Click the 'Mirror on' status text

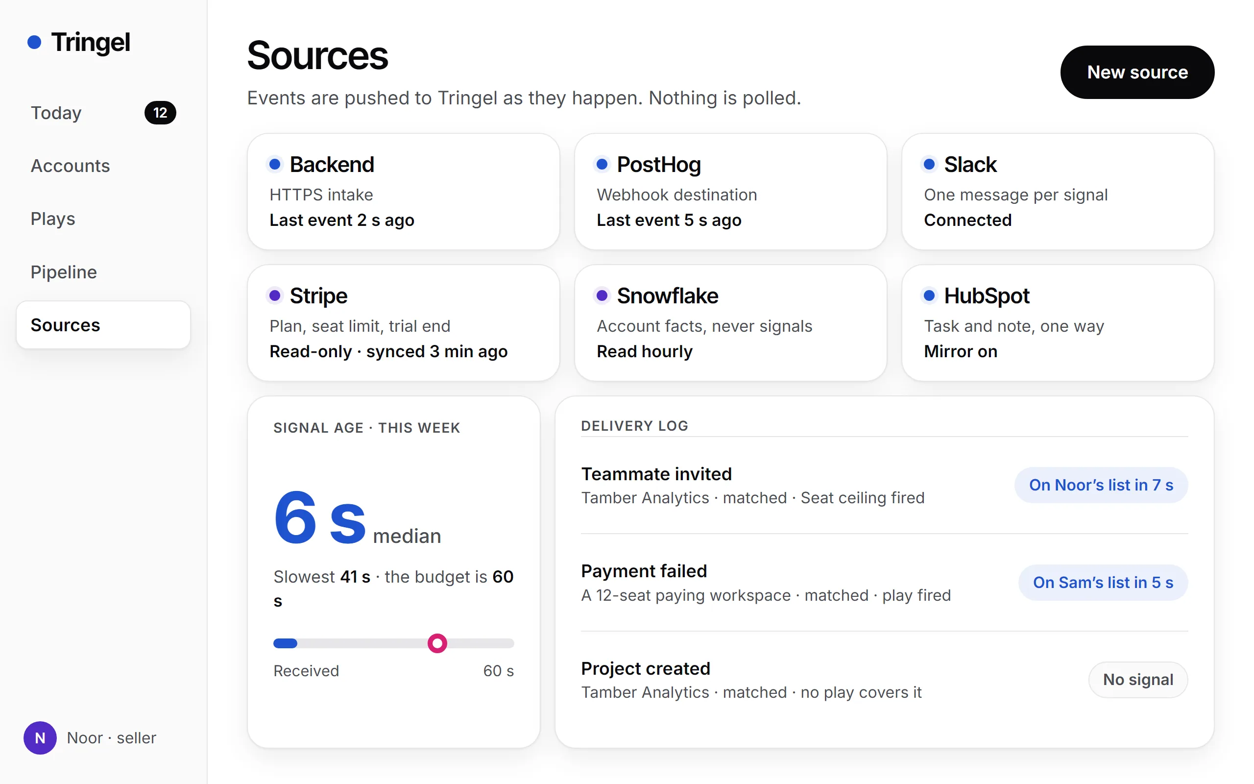pos(961,351)
